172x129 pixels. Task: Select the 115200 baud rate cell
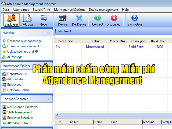click(x=158, y=47)
